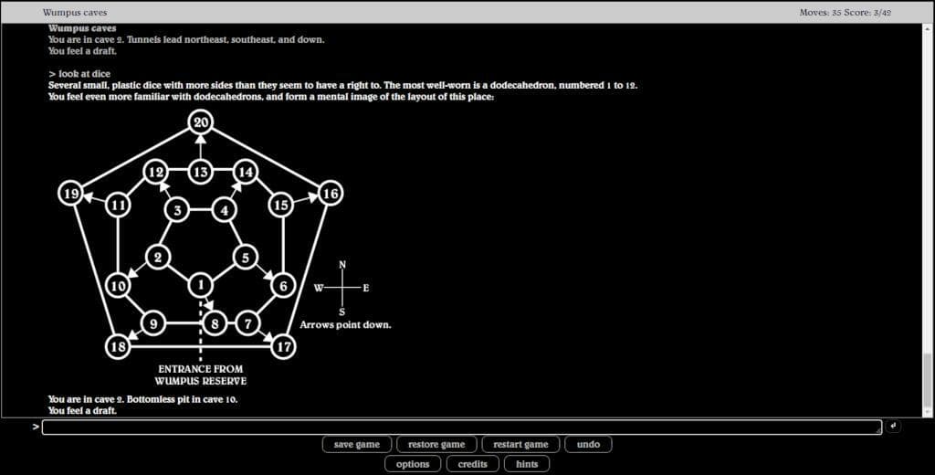Click the 'Several small, plastic dice' description line
935x475 pixels.
(x=343, y=85)
